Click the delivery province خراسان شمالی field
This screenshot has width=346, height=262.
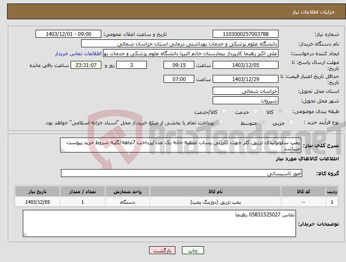[x=246, y=91]
